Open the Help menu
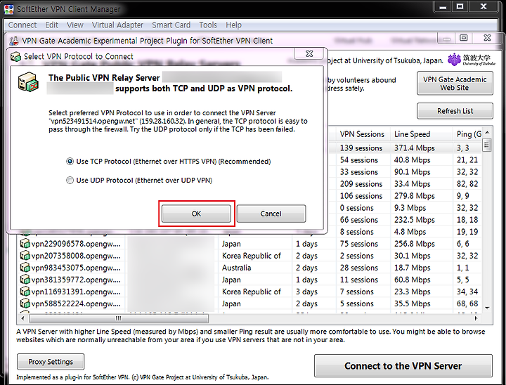506x385 pixels. 233,25
